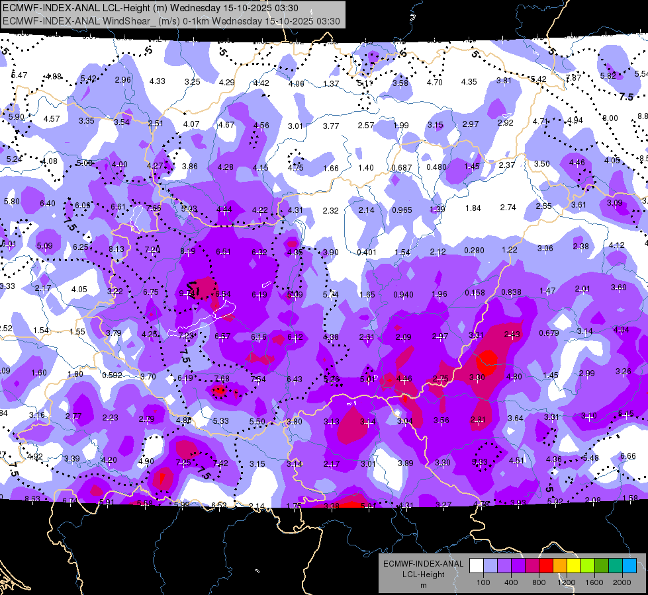The width and height of the screenshot is (648, 595).
Task: Click the wind shear value 2.96
Action: [x=123, y=80]
